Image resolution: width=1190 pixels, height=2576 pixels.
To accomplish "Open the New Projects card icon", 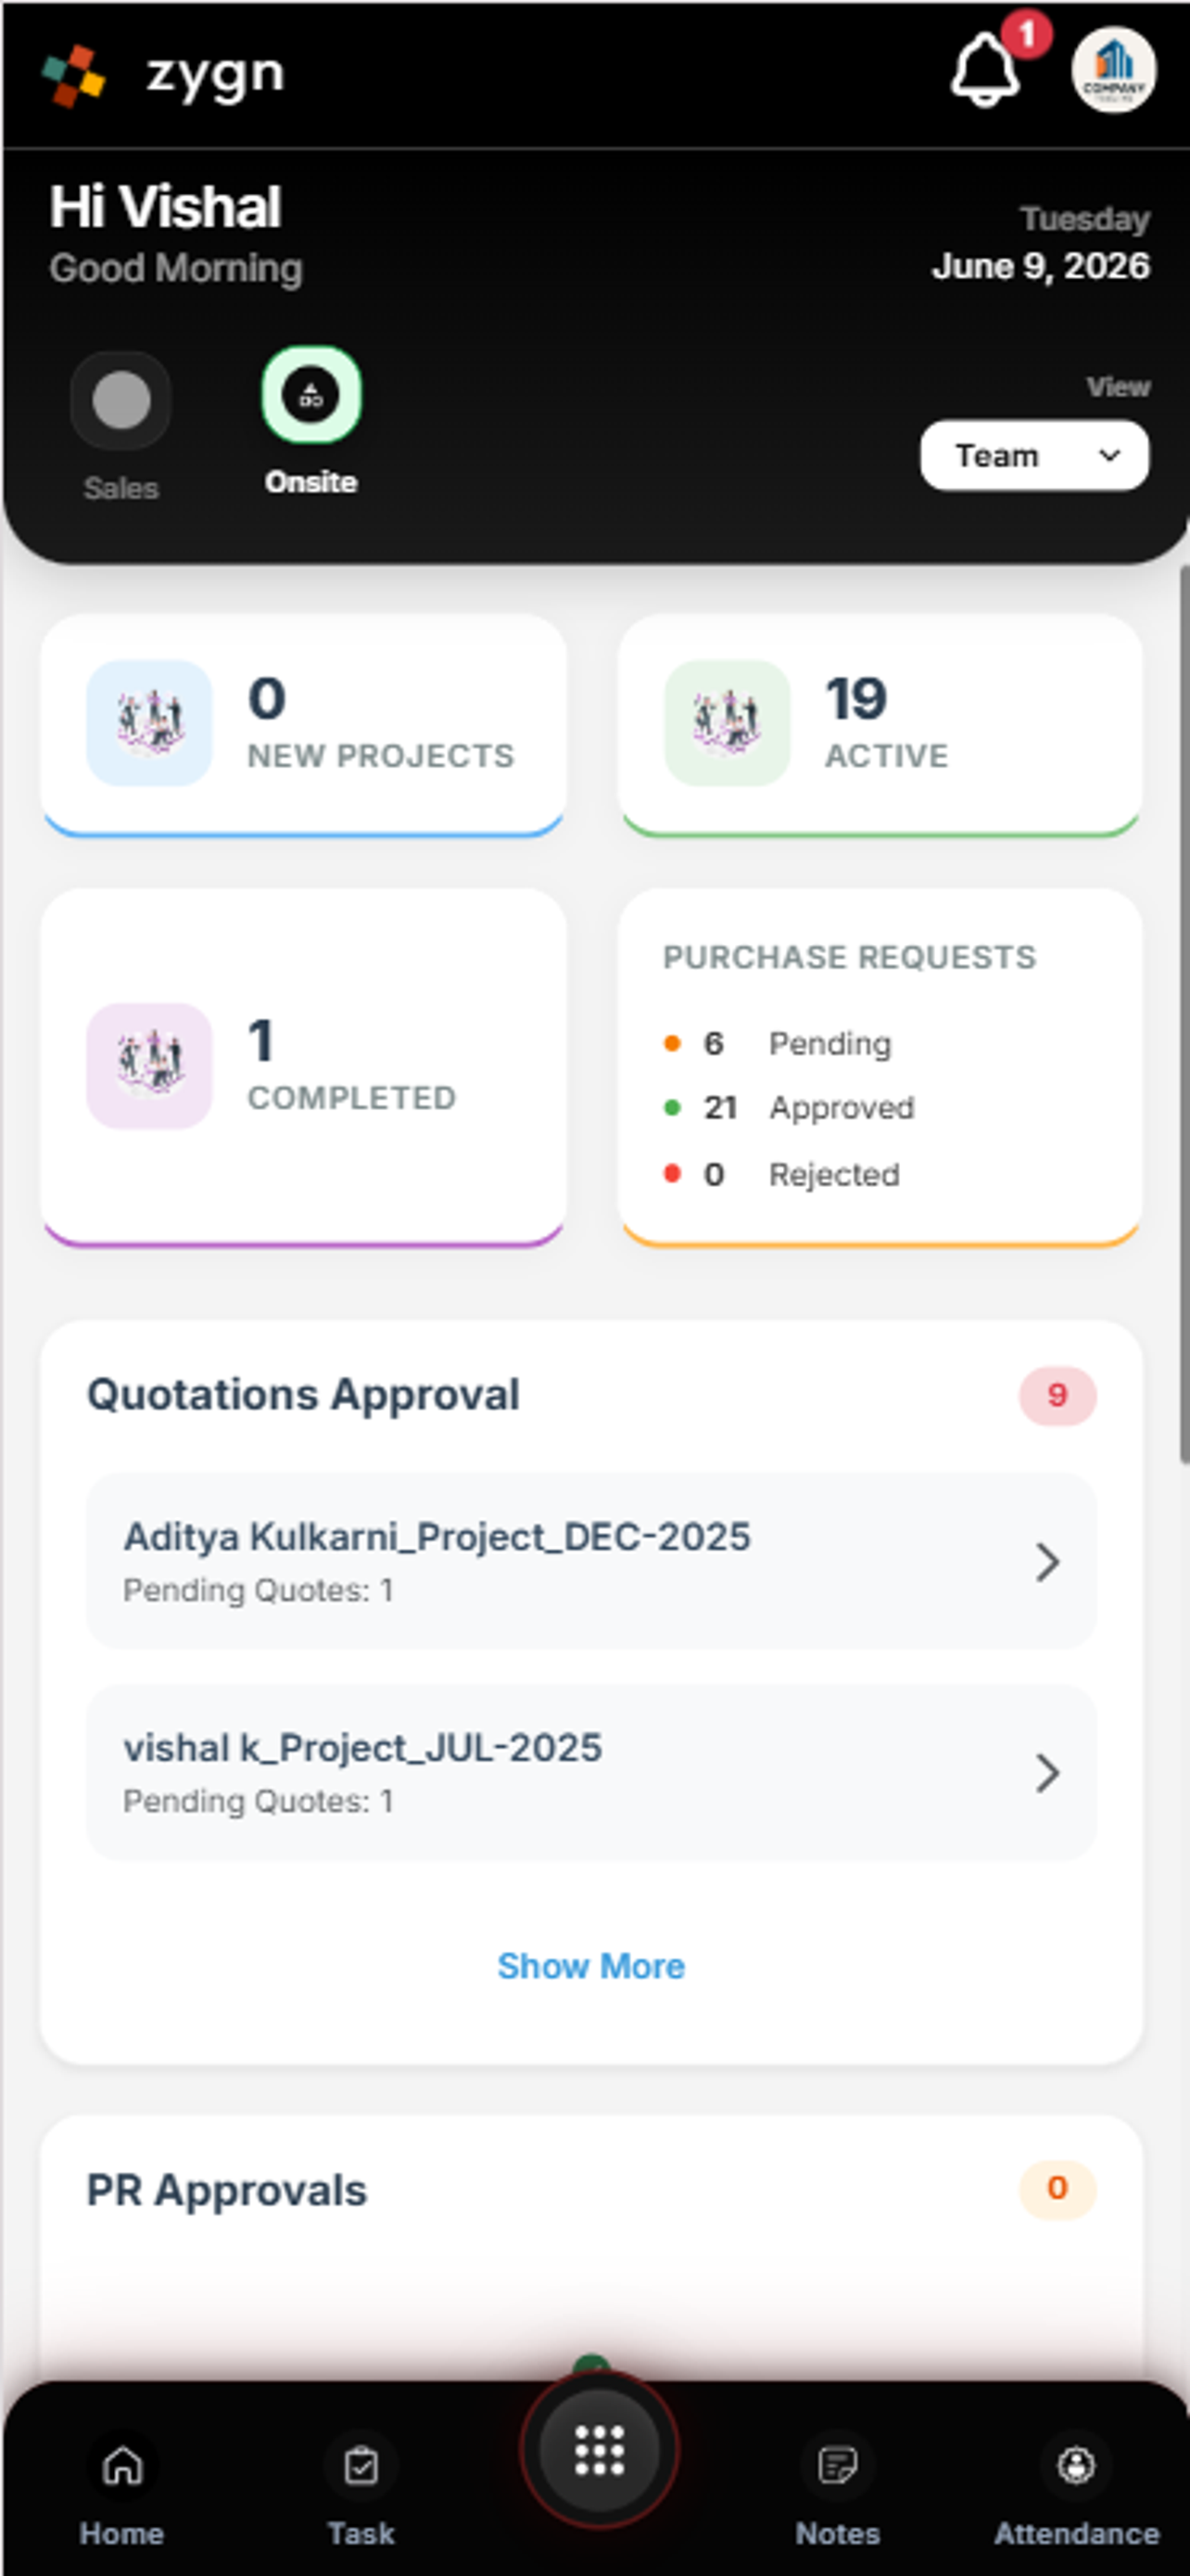I will [x=150, y=723].
